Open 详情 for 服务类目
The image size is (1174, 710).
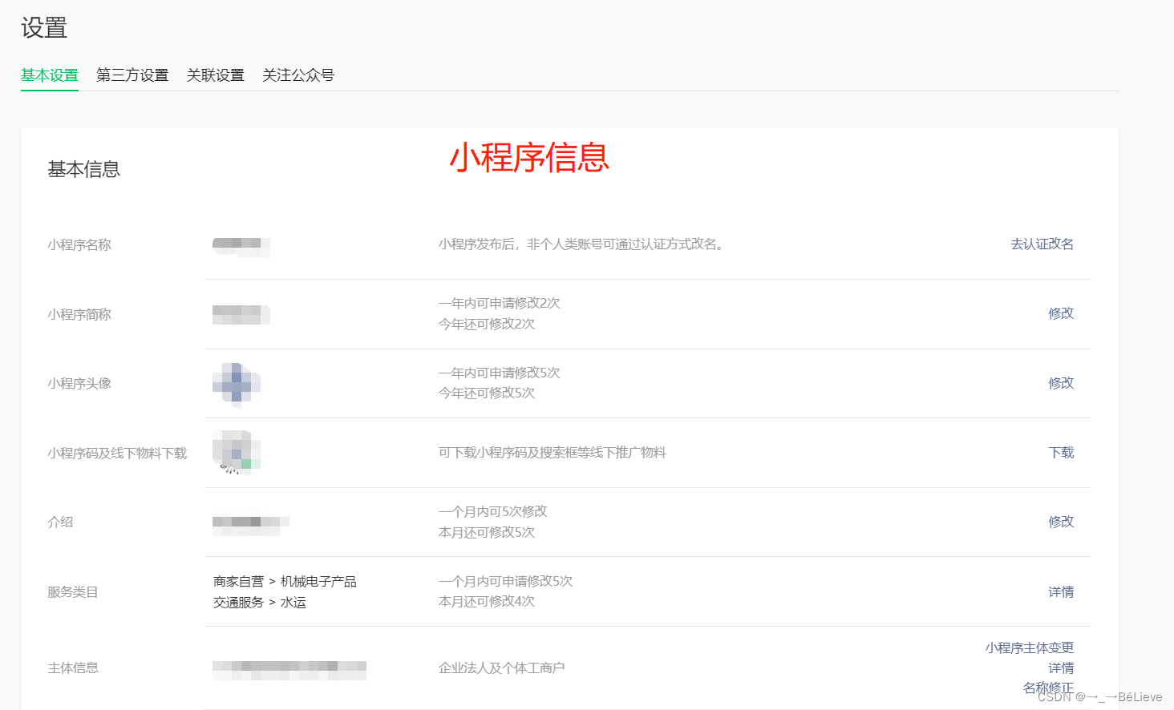coord(1061,592)
